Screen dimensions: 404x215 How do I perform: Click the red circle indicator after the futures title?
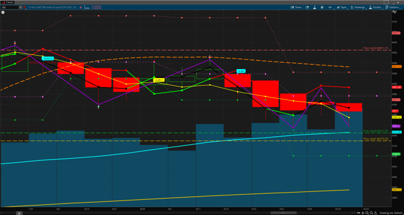pyautogui.click(x=80, y=7)
